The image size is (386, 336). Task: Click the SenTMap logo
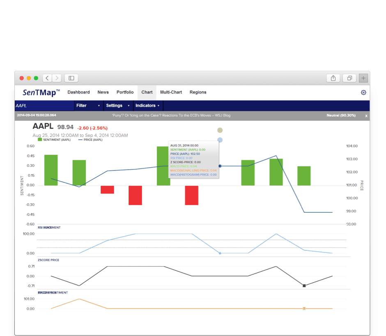tap(41, 92)
